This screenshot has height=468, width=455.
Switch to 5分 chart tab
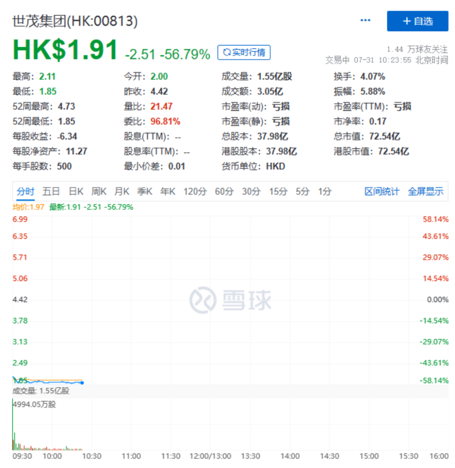(302, 191)
